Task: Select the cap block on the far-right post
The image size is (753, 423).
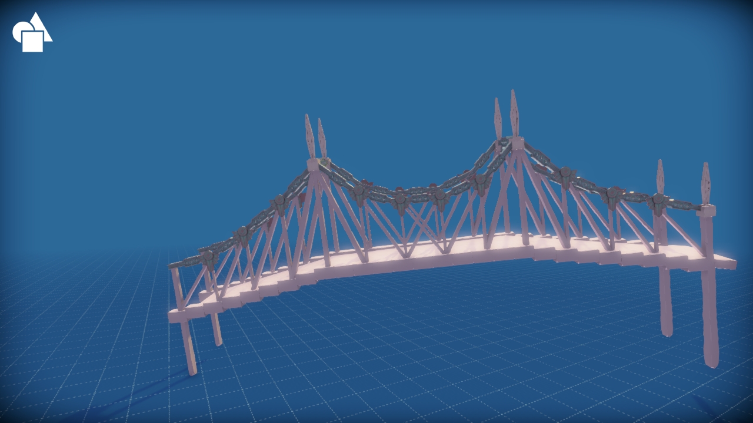Action: tap(707, 210)
